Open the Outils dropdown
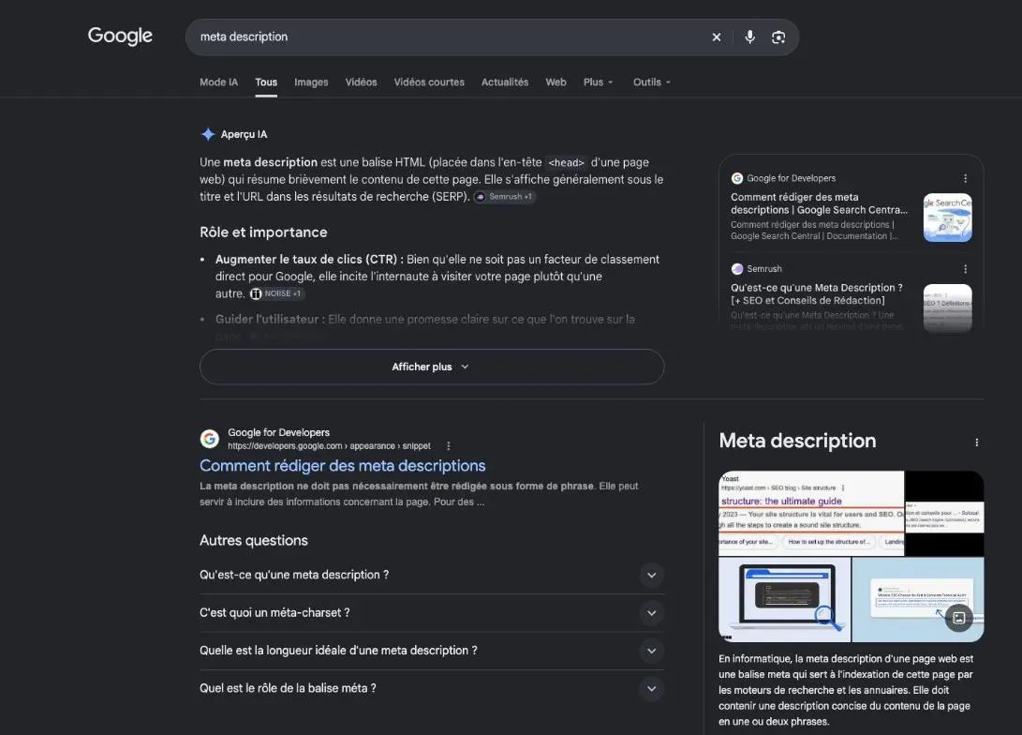Screen dimensions: 1022x735 [x=651, y=82]
